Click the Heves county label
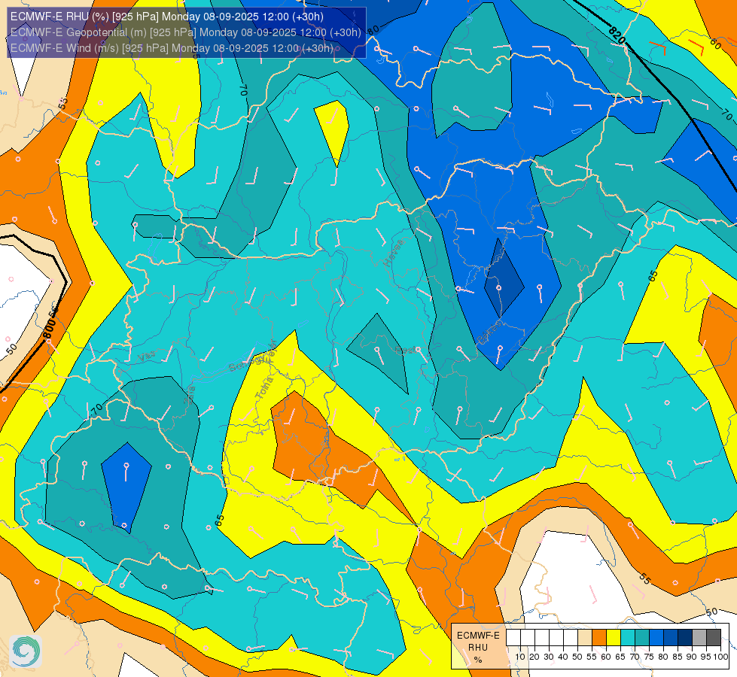 point(394,252)
